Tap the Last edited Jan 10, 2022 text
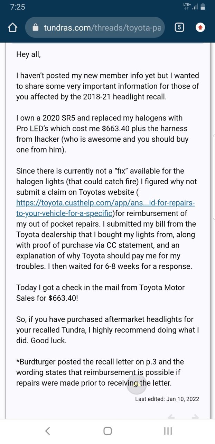 (167, 399)
